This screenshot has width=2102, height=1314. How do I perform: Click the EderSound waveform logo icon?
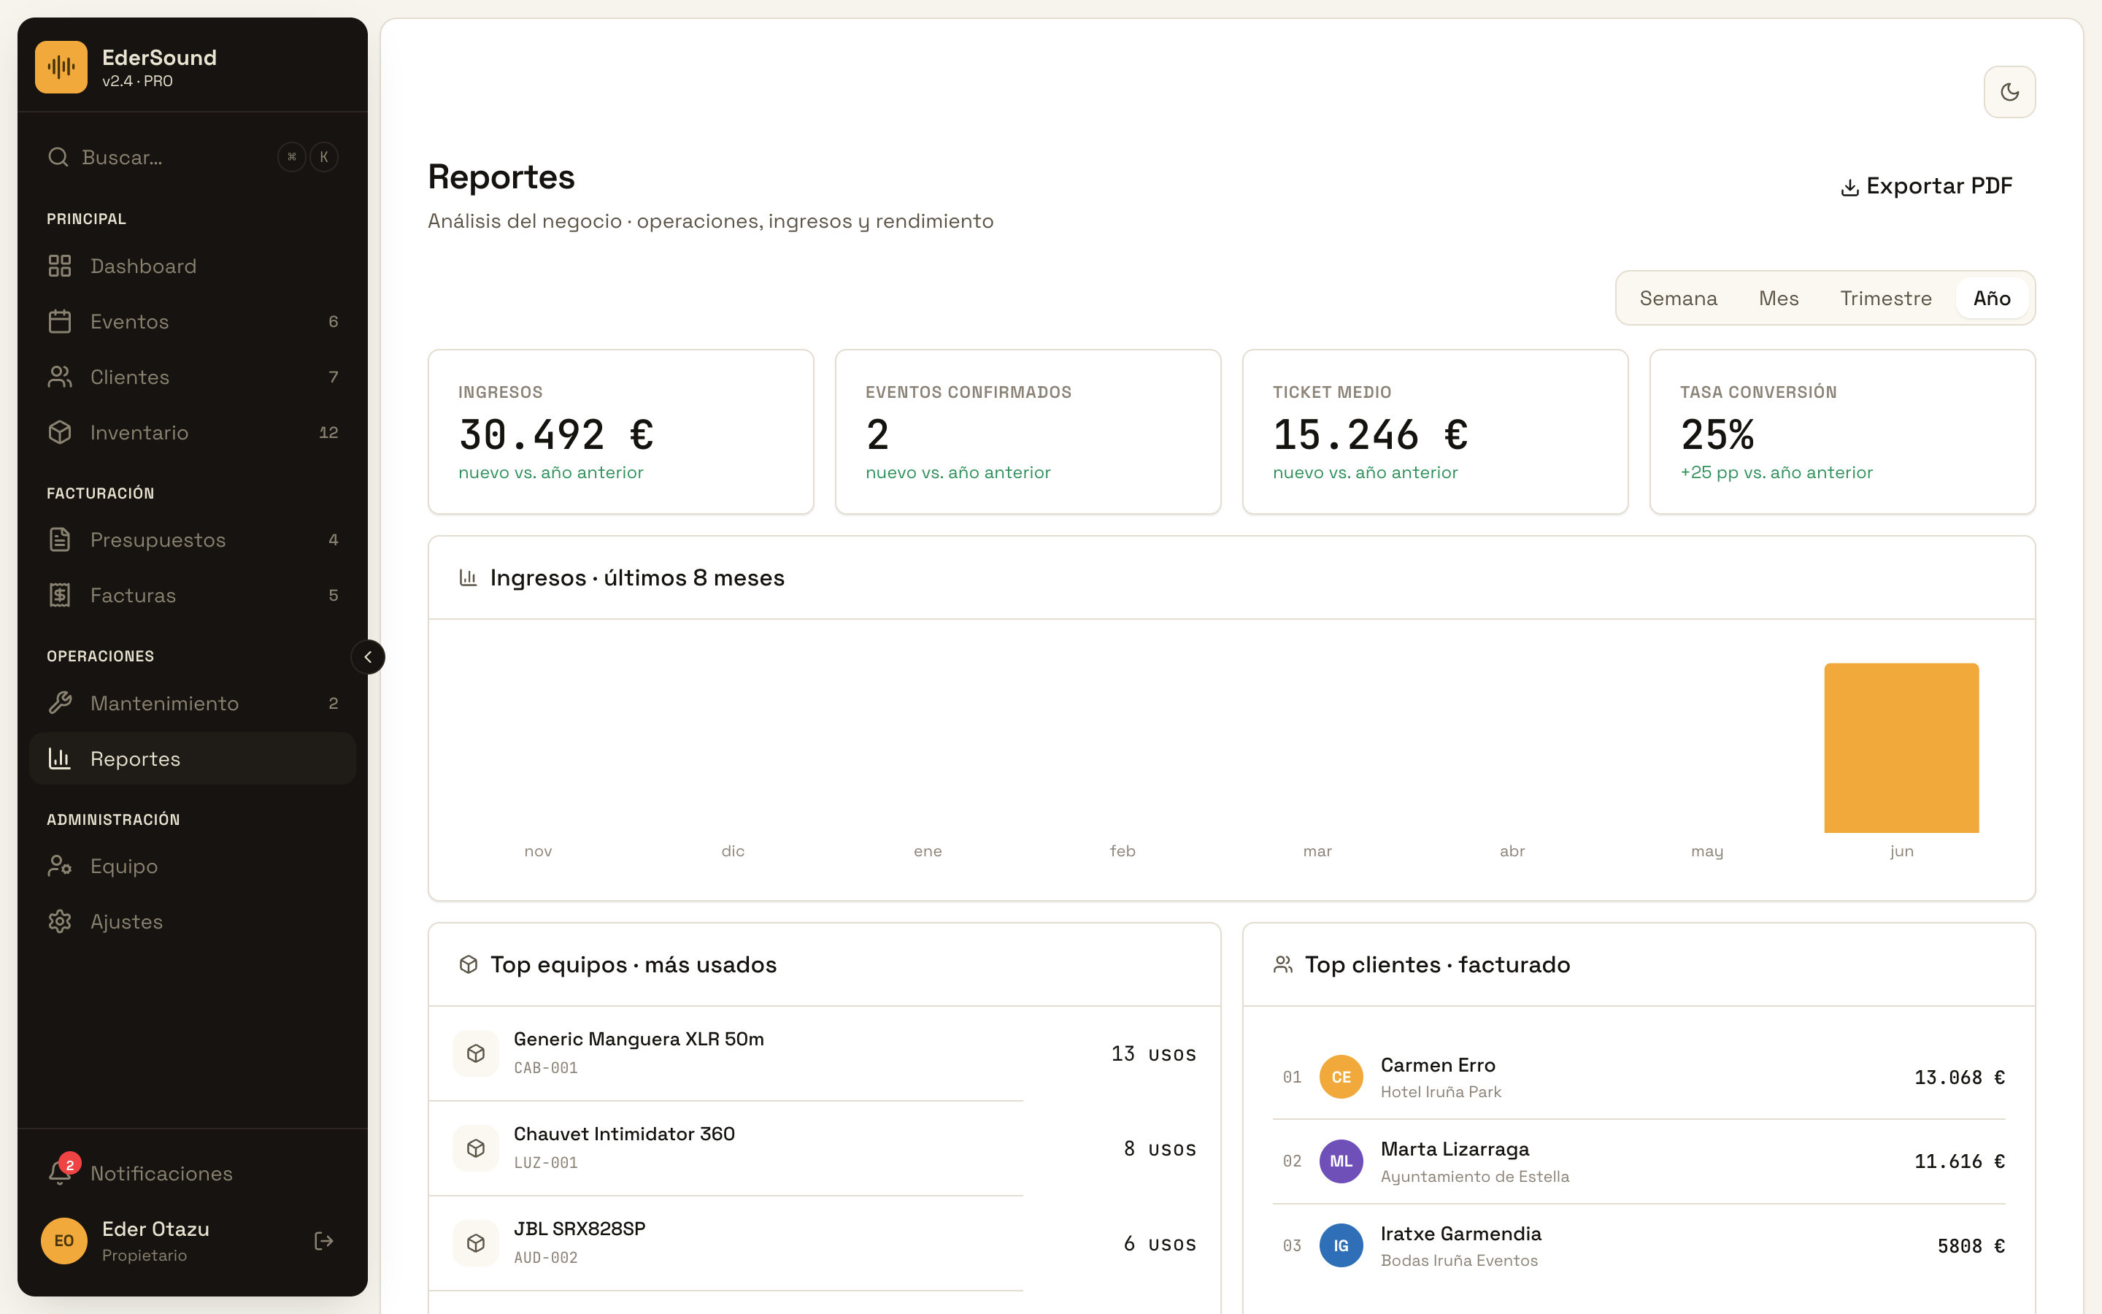coord(61,67)
